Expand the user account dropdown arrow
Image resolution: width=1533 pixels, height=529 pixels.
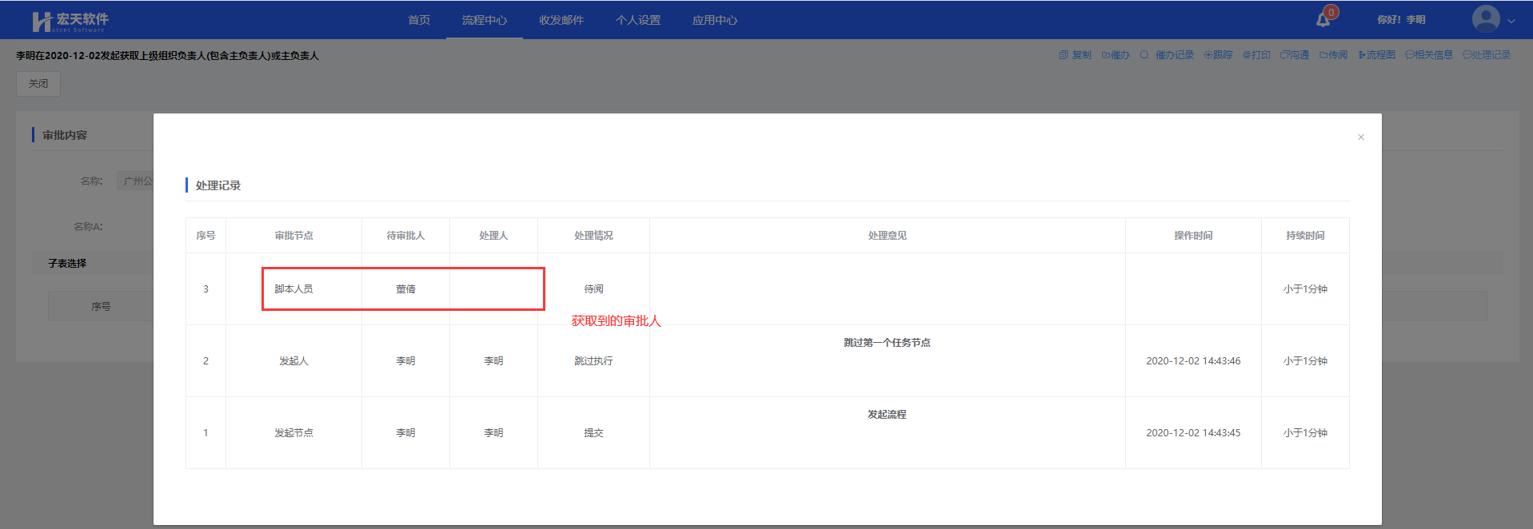pyautogui.click(x=1511, y=22)
